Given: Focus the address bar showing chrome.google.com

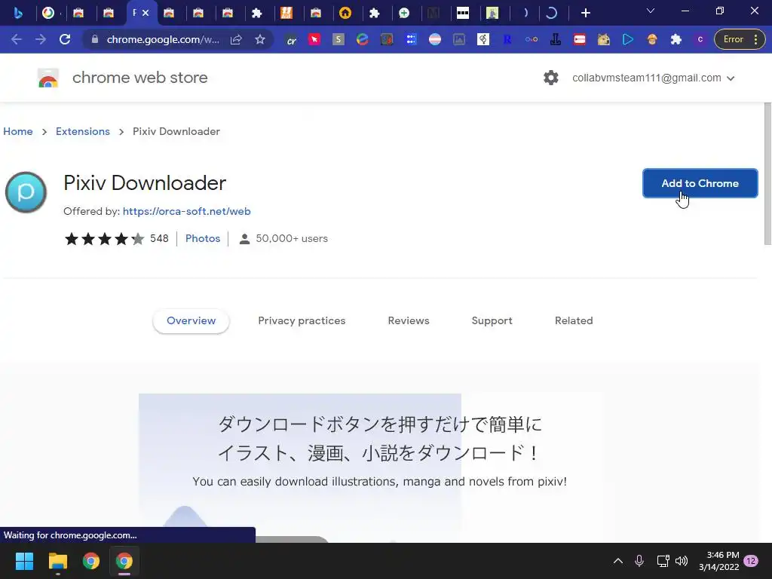Looking at the screenshot, I should pyautogui.click(x=163, y=39).
